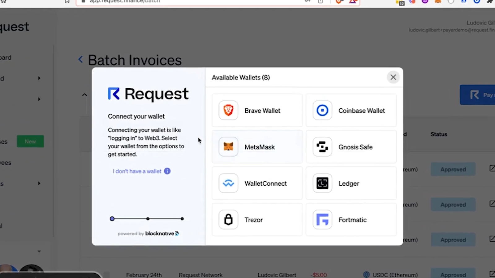The height and width of the screenshot is (278, 495).
Task: Expand the first sidebar submenu arrow
Action: (x=39, y=78)
